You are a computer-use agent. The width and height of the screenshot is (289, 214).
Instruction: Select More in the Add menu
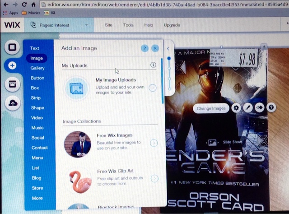37,198
